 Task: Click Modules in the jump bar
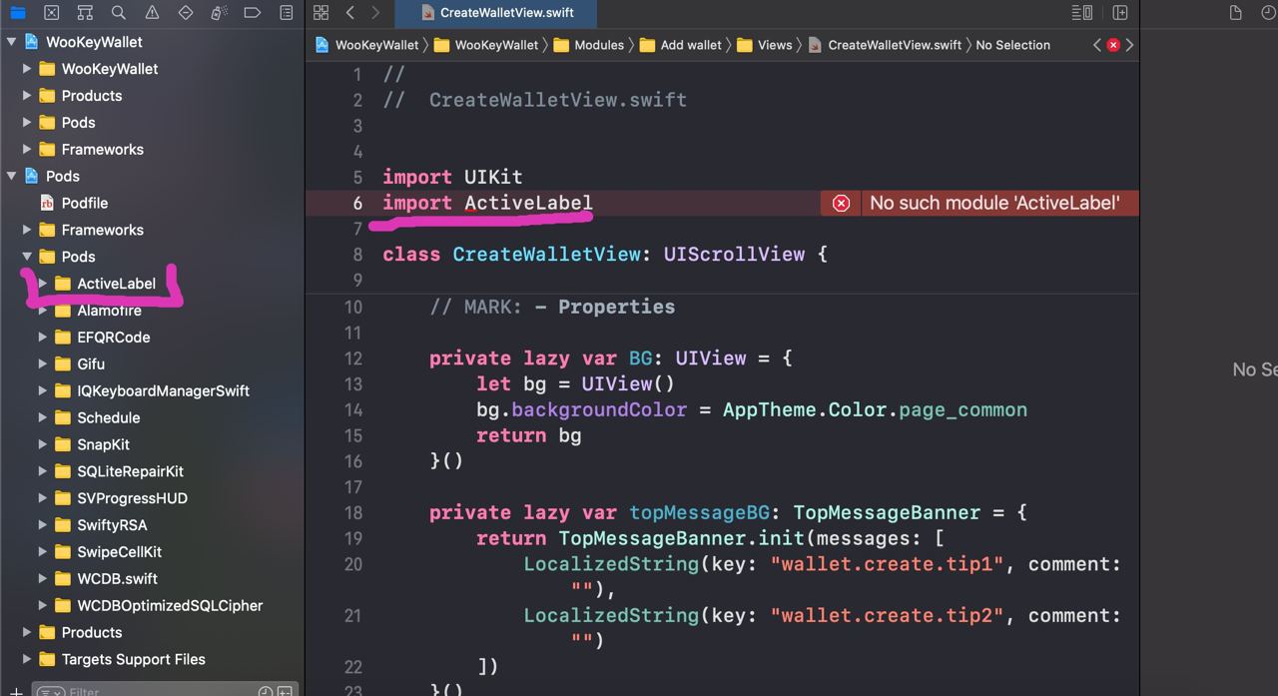click(x=588, y=45)
